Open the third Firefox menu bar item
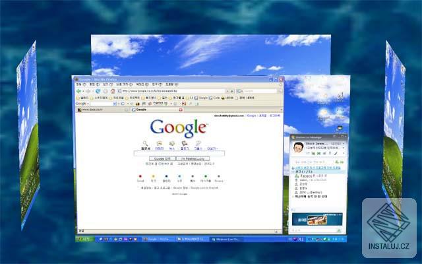This screenshot has height=264, width=422. click(108, 84)
